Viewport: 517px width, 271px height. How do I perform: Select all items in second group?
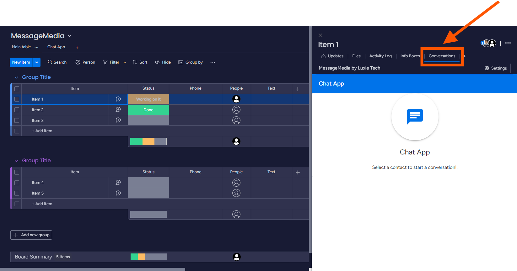click(x=17, y=172)
